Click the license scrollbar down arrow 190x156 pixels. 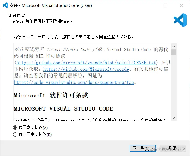[174, 118]
